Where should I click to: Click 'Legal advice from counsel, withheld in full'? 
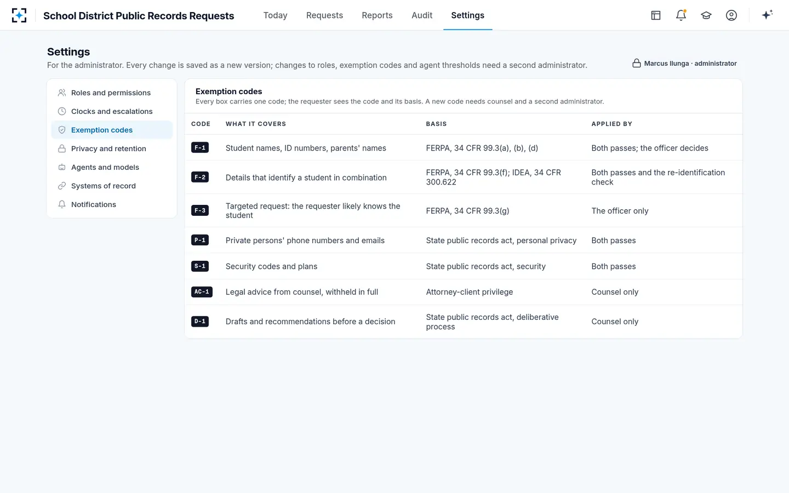[x=302, y=292]
